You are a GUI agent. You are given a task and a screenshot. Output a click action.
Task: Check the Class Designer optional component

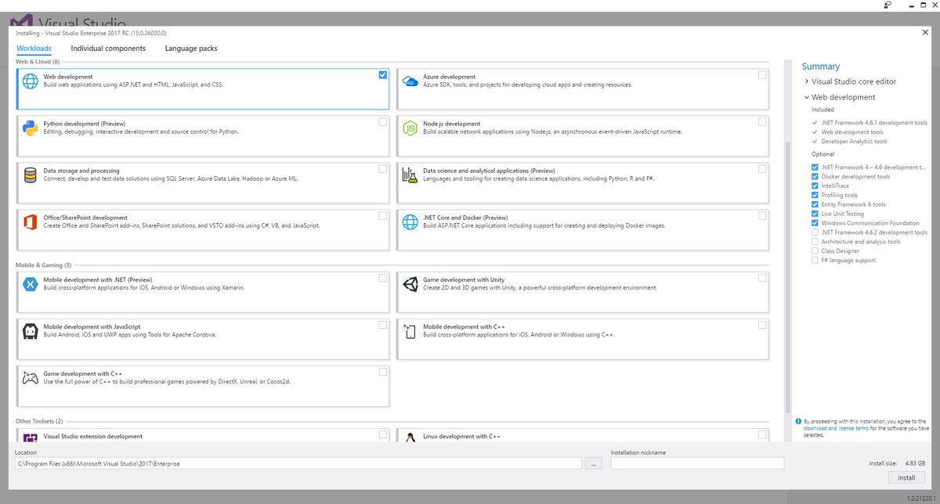tap(815, 251)
